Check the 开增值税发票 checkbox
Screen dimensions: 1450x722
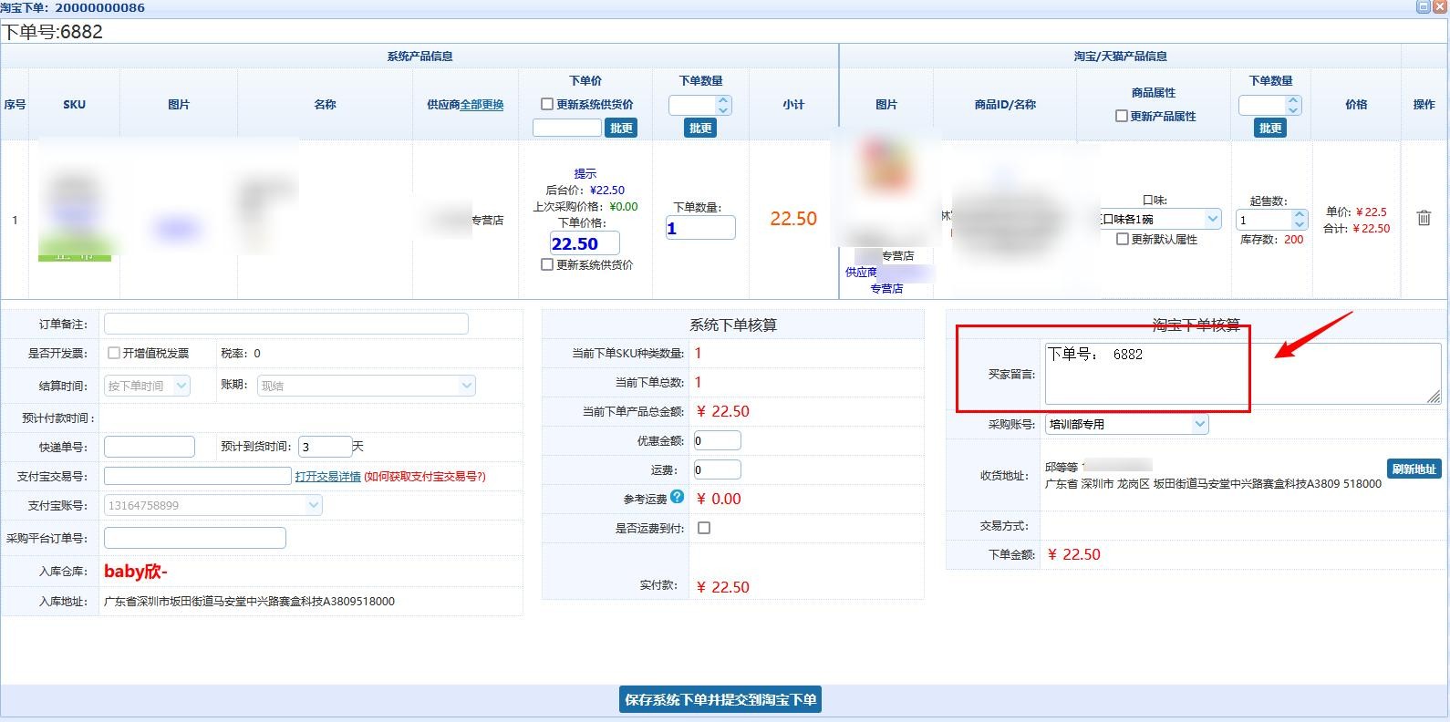coord(114,353)
